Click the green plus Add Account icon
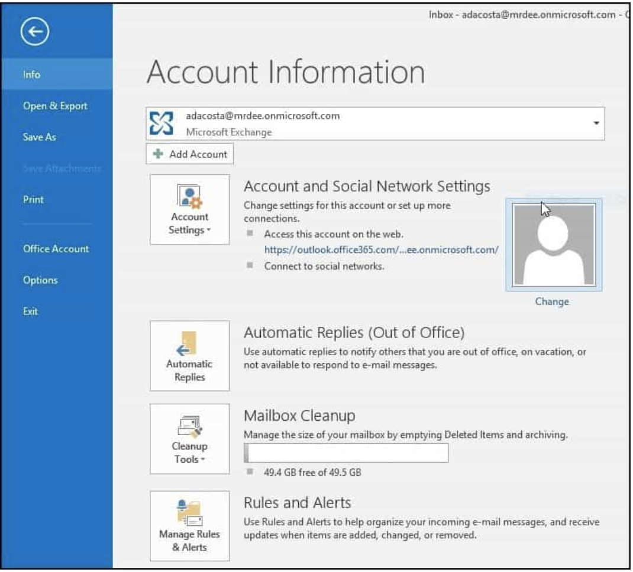Screen dimensions: 633x572 click(x=158, y=154)
